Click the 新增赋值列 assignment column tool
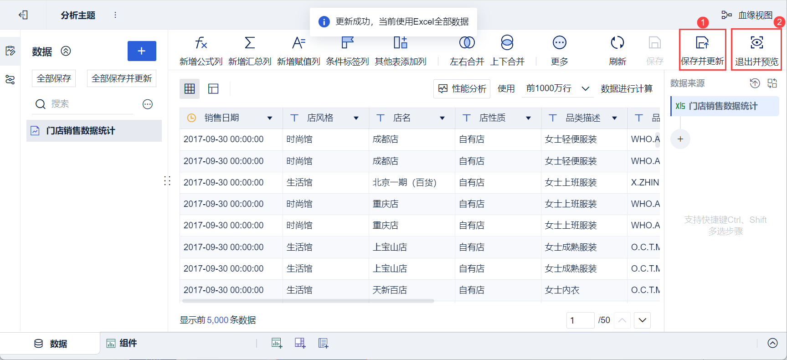 [298, 51]
